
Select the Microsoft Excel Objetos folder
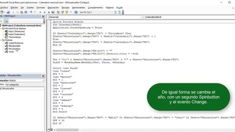(x=15, y=29)
